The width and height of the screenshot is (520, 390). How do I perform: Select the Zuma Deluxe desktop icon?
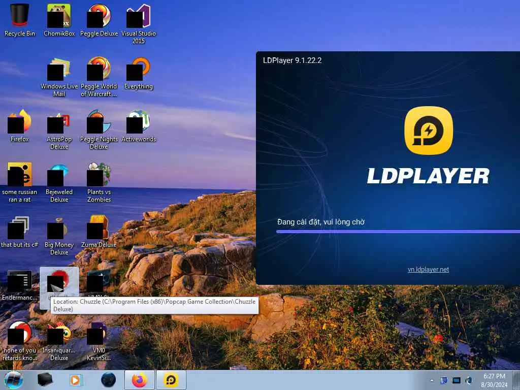[x=99, y=232]
